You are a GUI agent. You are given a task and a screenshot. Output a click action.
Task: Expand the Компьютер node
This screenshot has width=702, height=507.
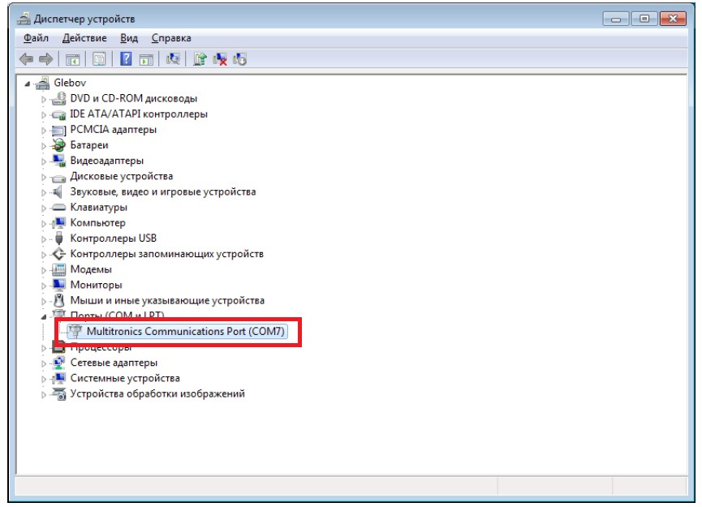(44, 224)
